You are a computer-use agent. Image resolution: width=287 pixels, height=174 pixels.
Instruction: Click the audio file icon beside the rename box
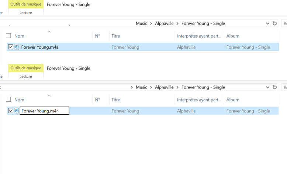coord(17,111)
